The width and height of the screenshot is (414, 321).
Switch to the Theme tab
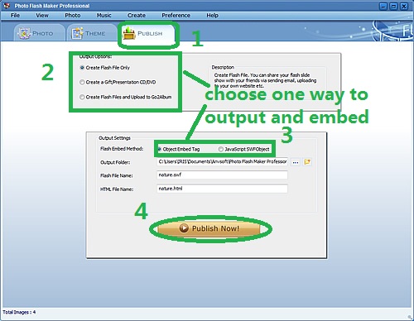91,33
